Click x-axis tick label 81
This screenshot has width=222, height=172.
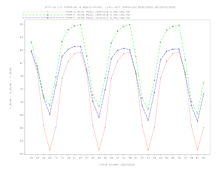198,158
